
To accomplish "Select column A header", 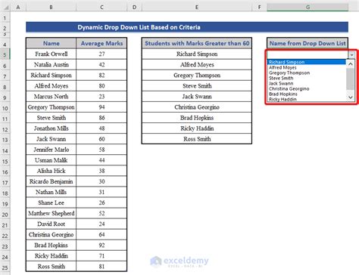I will click(18, 8).
